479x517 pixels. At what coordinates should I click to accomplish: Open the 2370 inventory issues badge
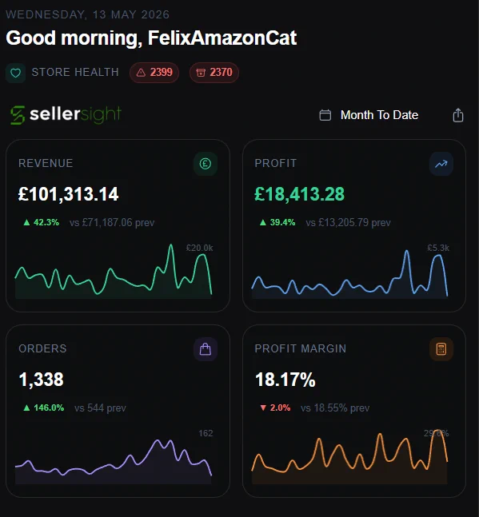214,73
